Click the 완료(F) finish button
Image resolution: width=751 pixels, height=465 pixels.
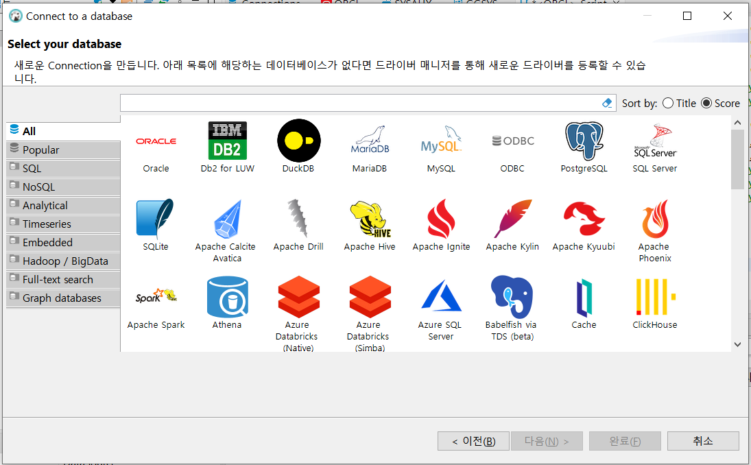tap(625, 441)
